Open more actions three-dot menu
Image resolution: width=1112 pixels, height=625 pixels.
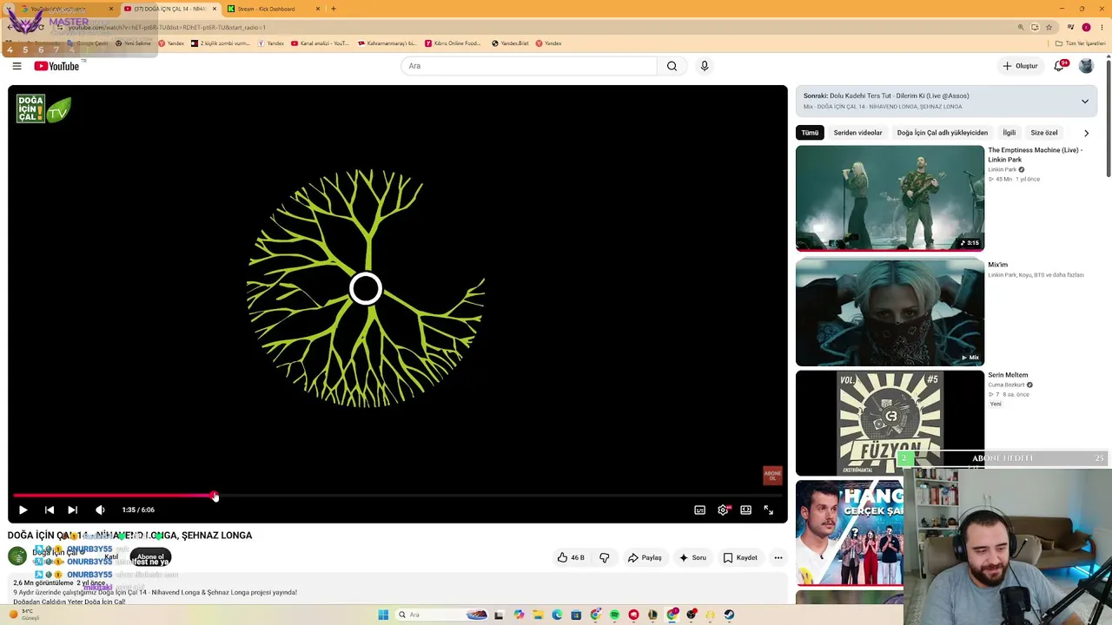(778, 557)
